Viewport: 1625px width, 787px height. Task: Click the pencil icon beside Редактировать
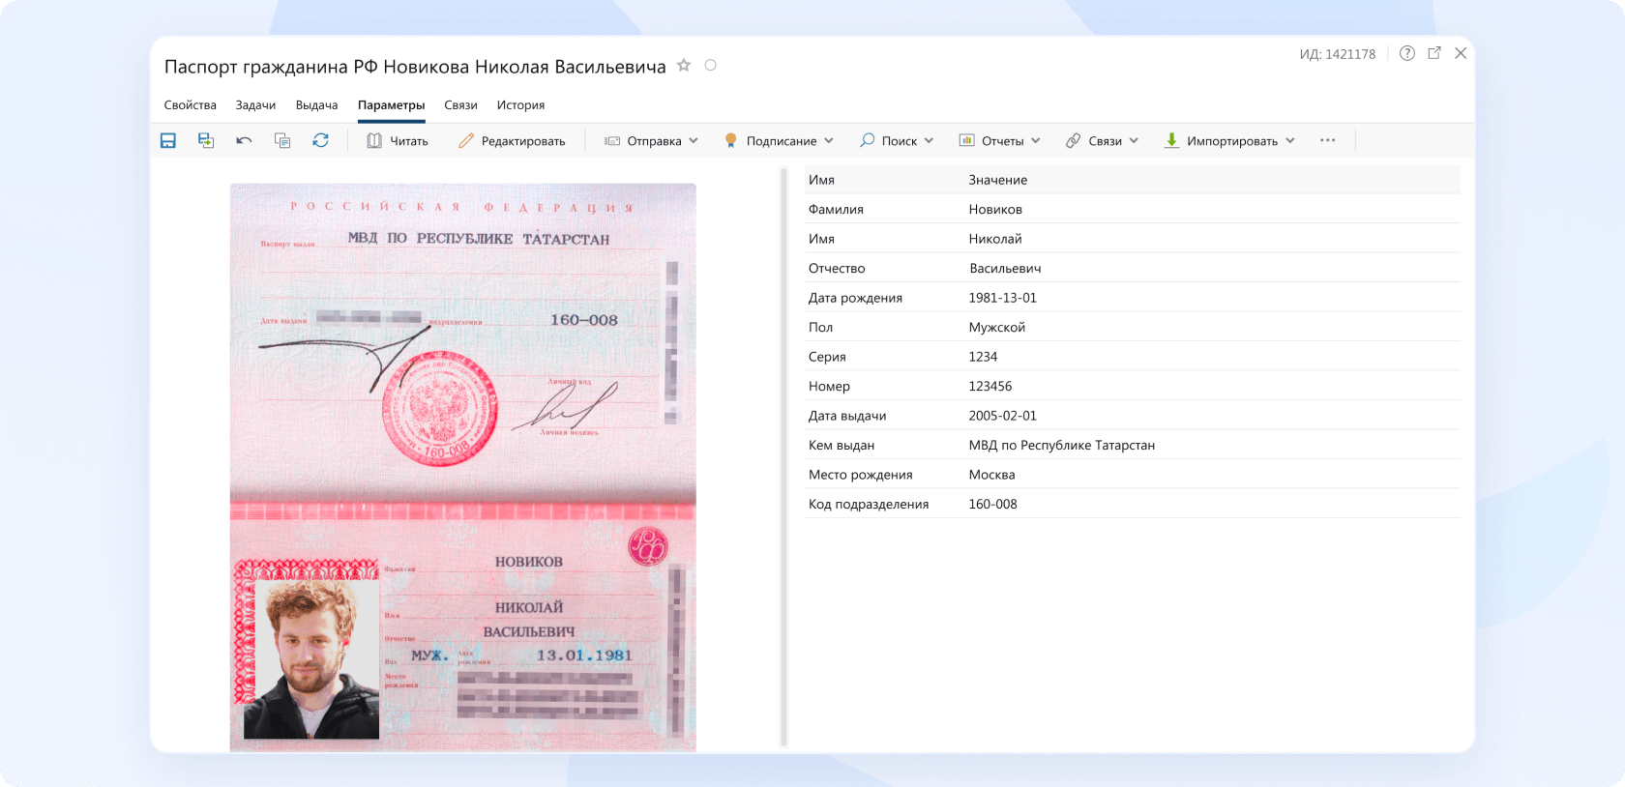click(x=466, y=140)
